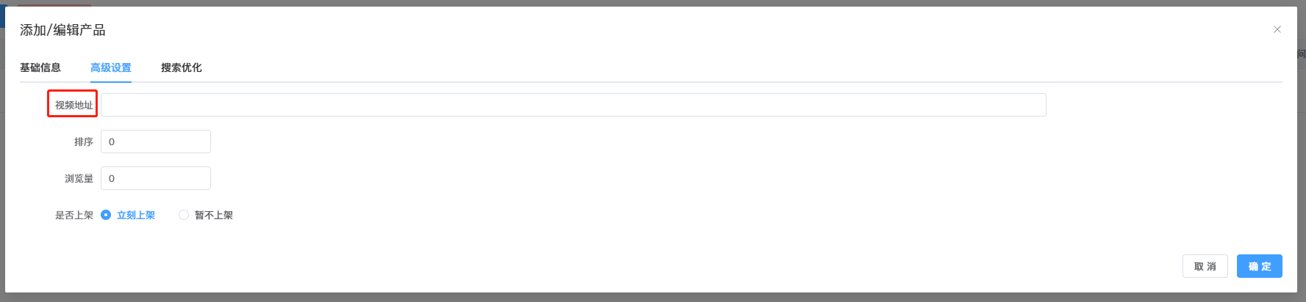Choose the 暂不上架 radio circle
The width and height of the screenshot is (1306, 302).
point(184,215)
